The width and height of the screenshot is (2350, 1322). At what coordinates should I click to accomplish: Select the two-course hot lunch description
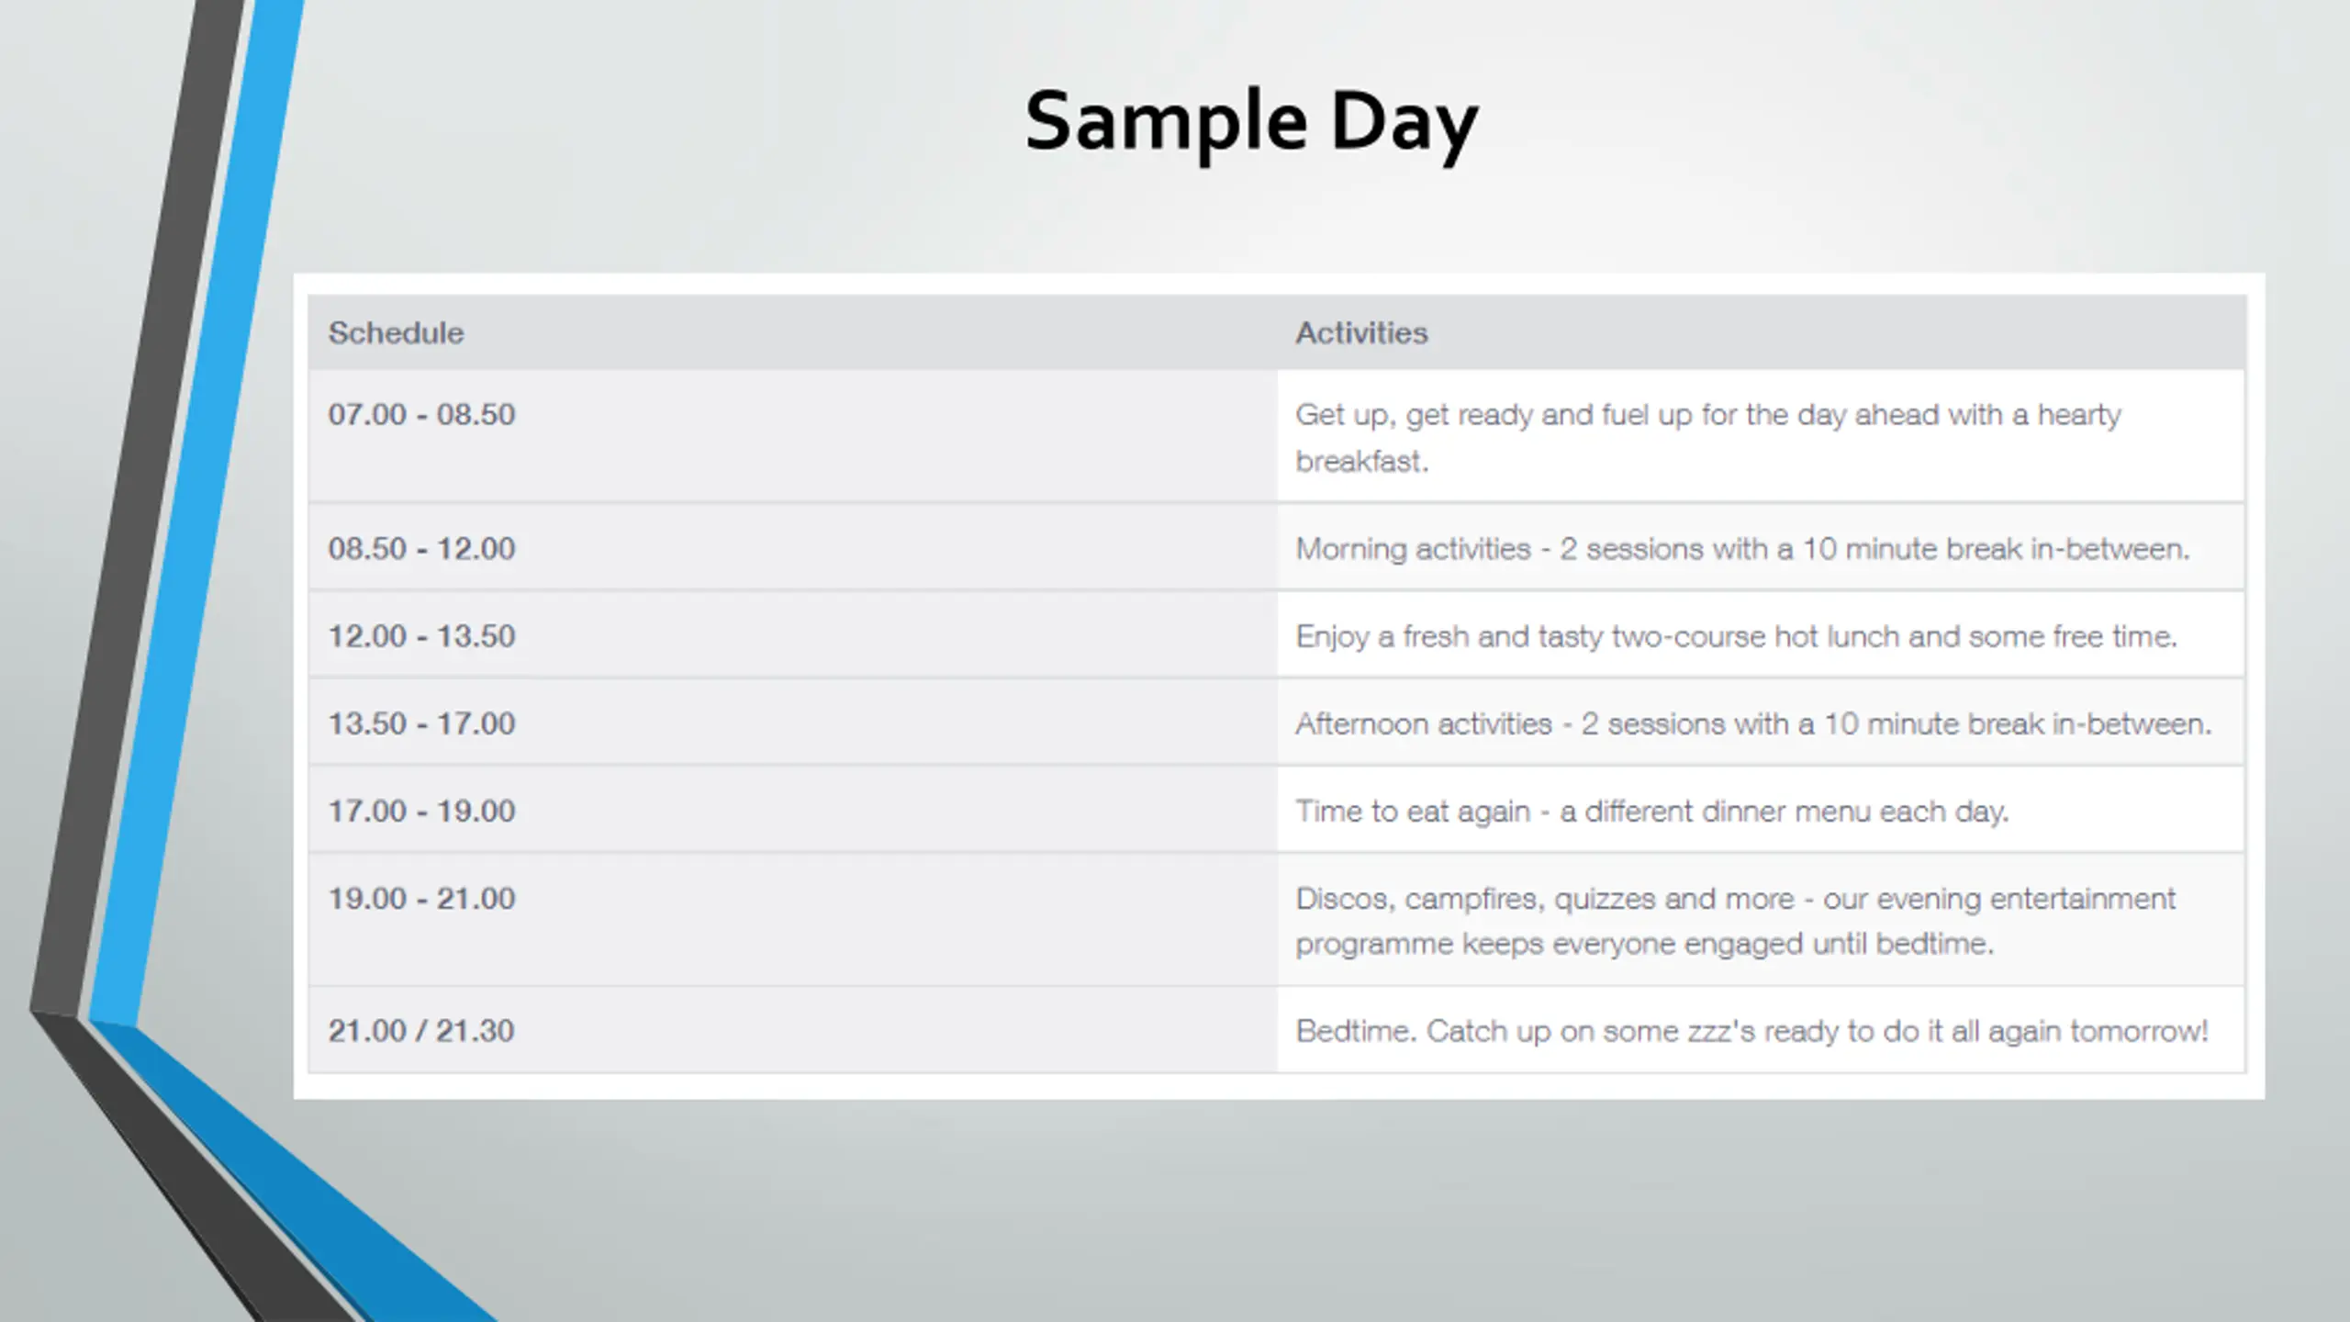tap(1736, 636)
